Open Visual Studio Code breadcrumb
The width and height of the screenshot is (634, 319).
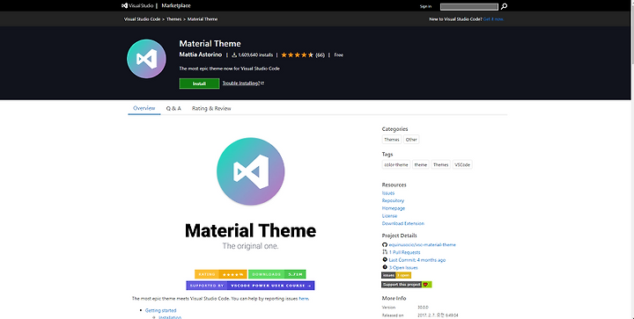tap(142, 19)
